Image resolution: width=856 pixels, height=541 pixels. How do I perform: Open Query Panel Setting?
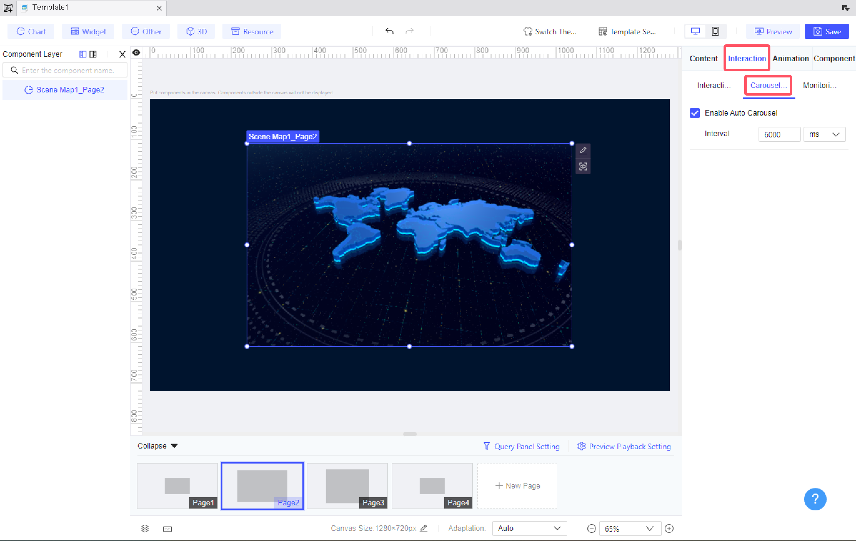[521, 446]
